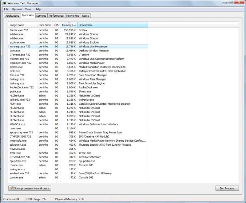Switch to the Applications tab

[x=12, y=16]
